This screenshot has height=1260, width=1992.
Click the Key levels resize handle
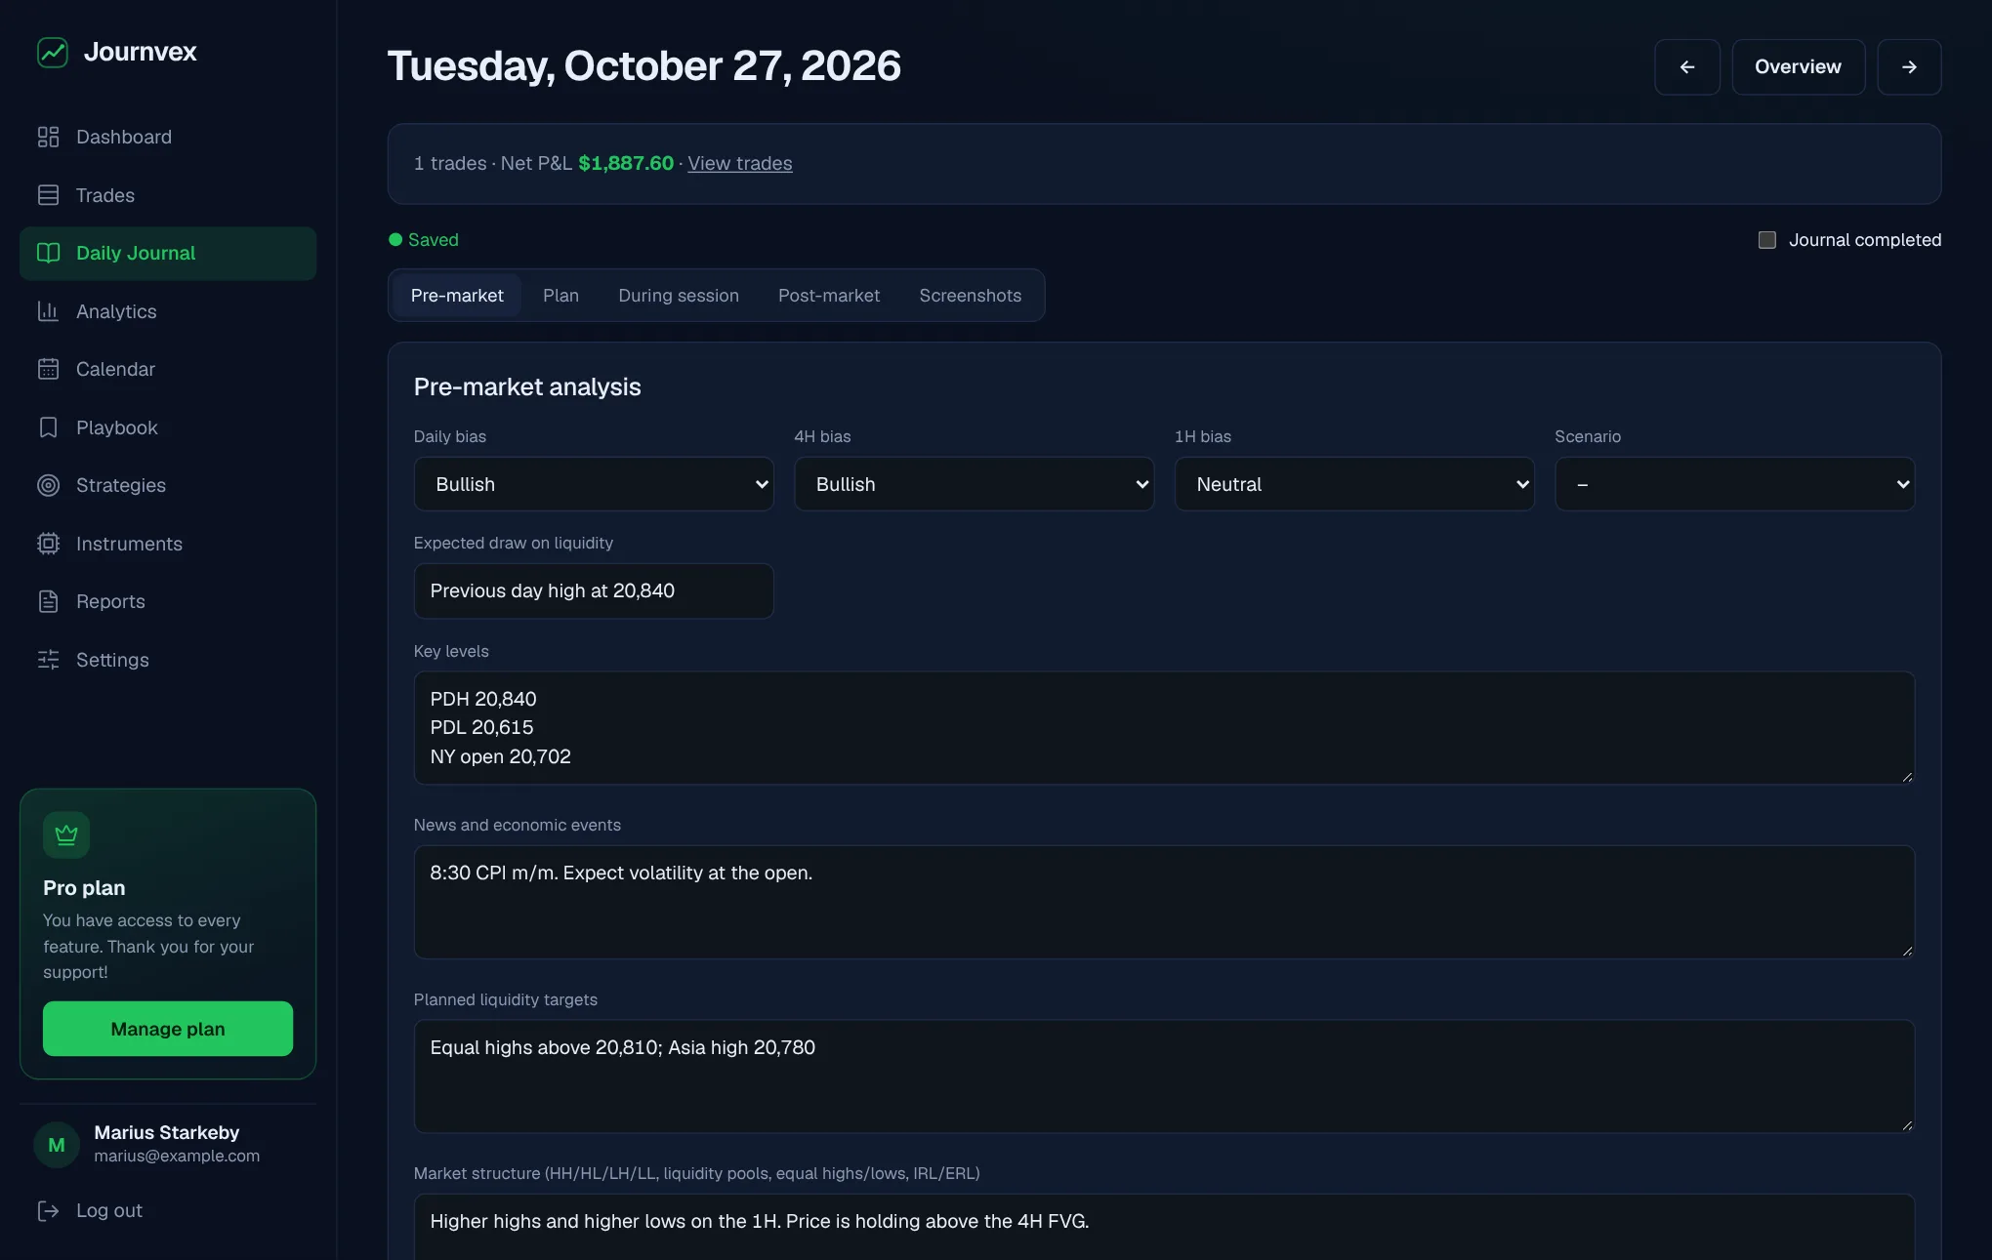[1906, 777]
